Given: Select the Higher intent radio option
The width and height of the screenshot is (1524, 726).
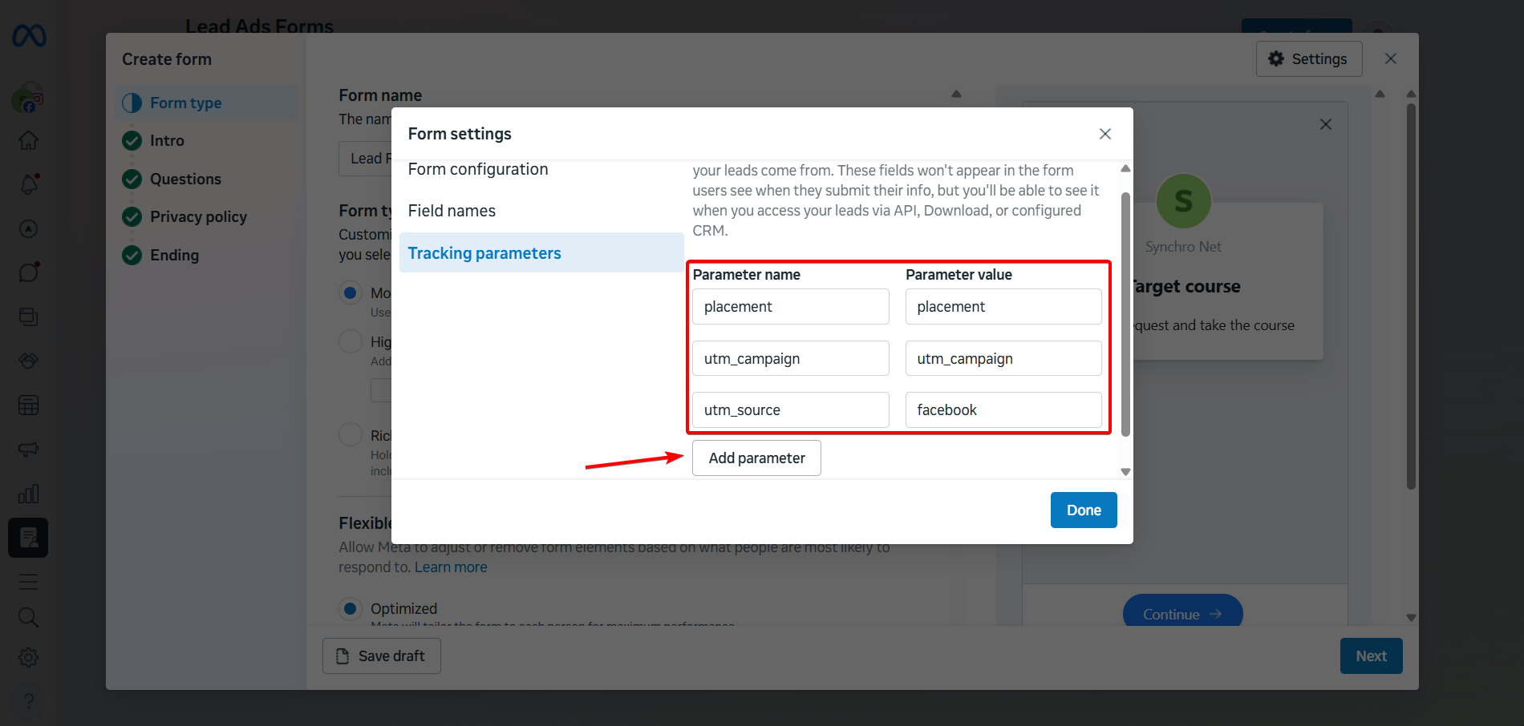Looking at the screenshot, I should (x=351, y=342).
